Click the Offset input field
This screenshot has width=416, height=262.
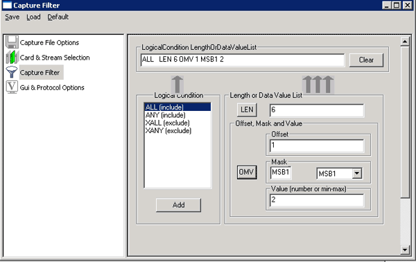[317, 146]
